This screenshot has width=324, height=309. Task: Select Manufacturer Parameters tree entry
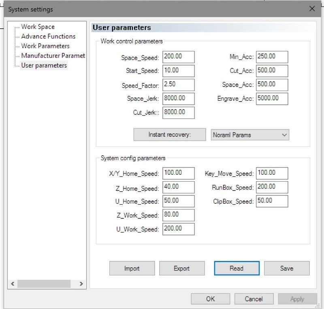pyautogui.click(x=53, y=56)
